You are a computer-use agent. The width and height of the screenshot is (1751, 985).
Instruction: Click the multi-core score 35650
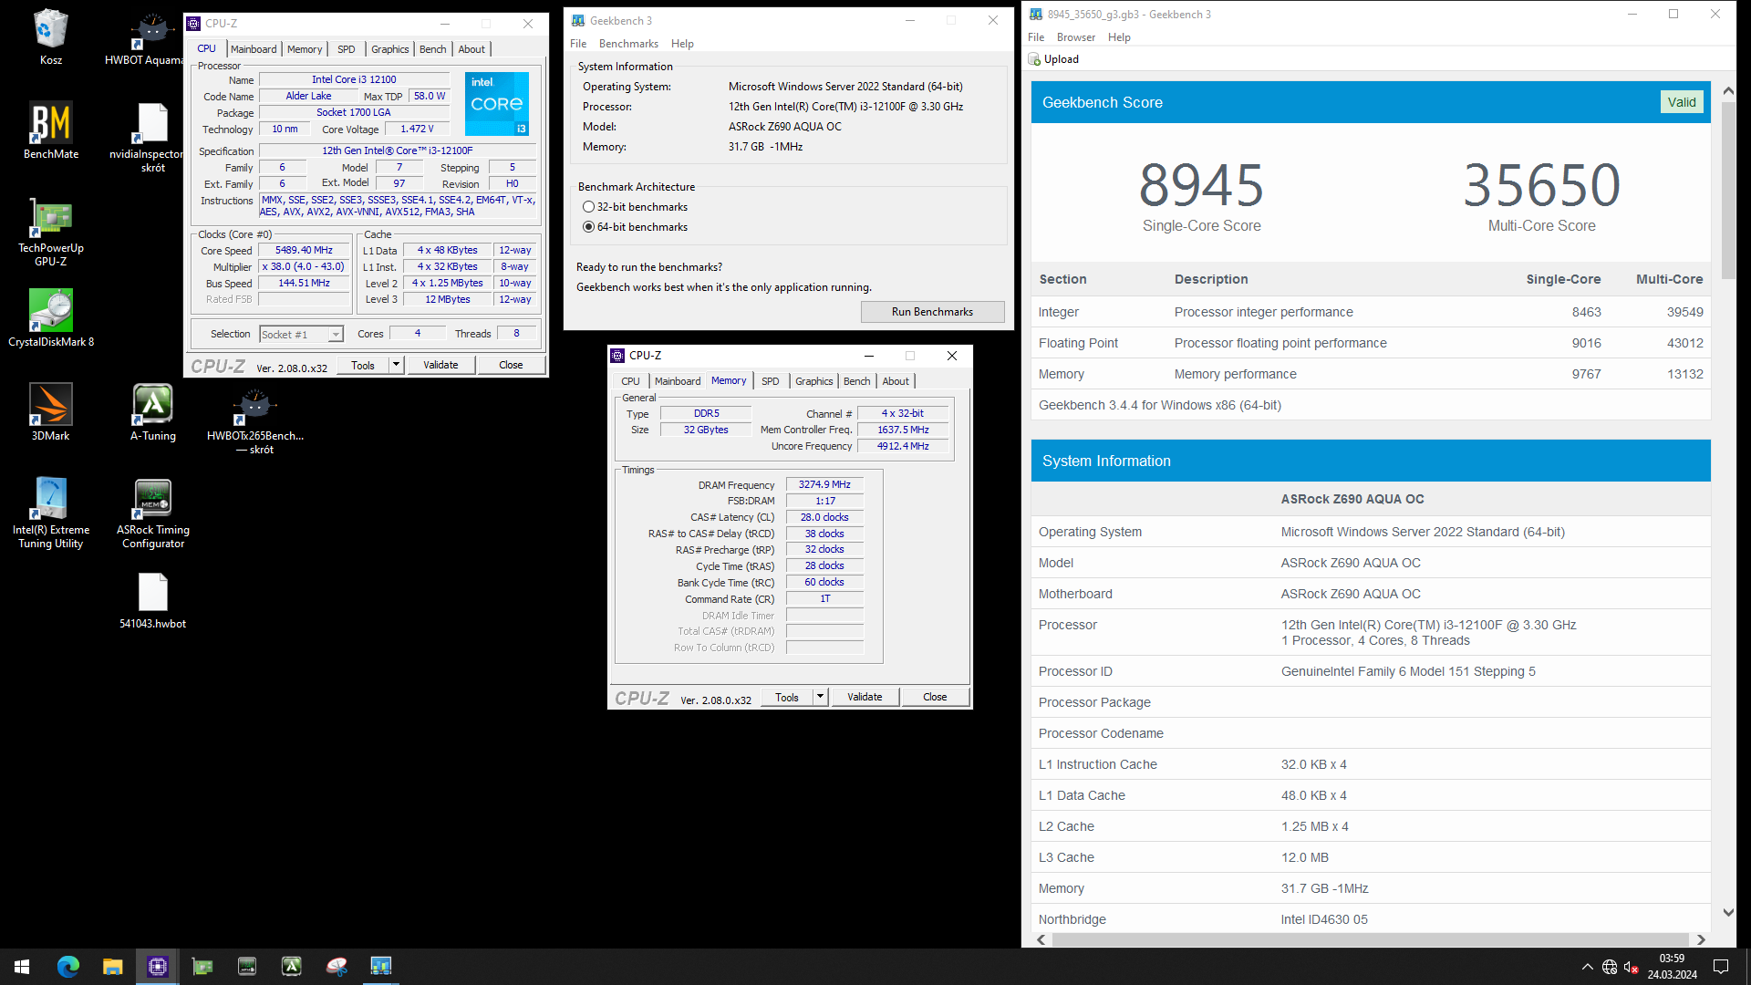[1541, 185]
